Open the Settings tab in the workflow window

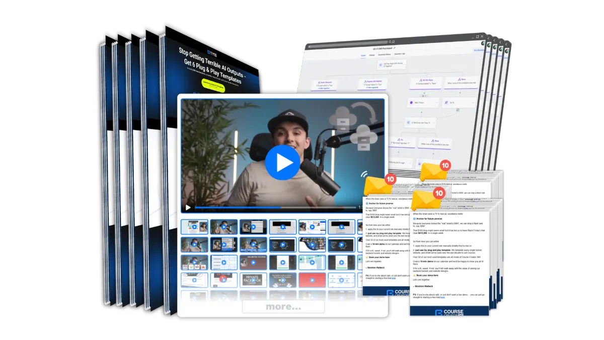click(x=372, y=55)
